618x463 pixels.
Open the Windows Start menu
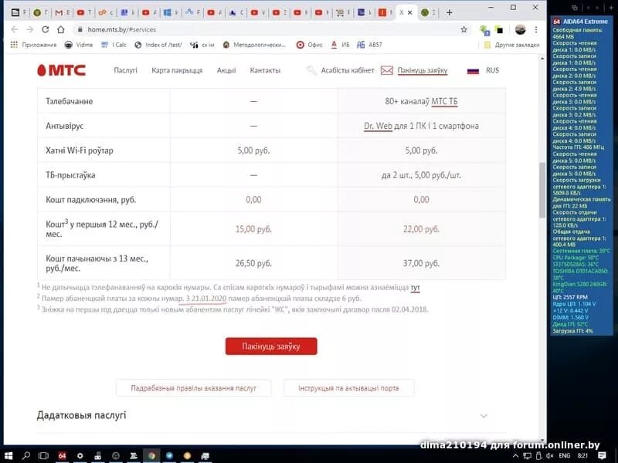click(8, 456)
